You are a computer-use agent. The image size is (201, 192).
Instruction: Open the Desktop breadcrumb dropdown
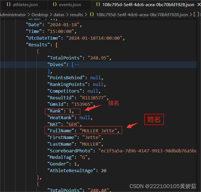click(40, 15)
